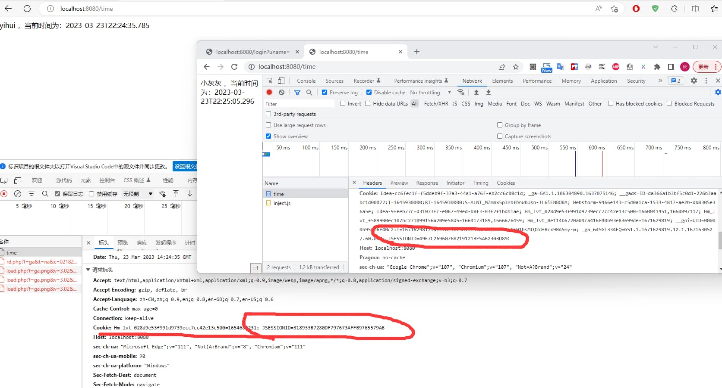Screen dimensions: 722x388
Task: Type in the network Filter field
Action: point(299,104)
